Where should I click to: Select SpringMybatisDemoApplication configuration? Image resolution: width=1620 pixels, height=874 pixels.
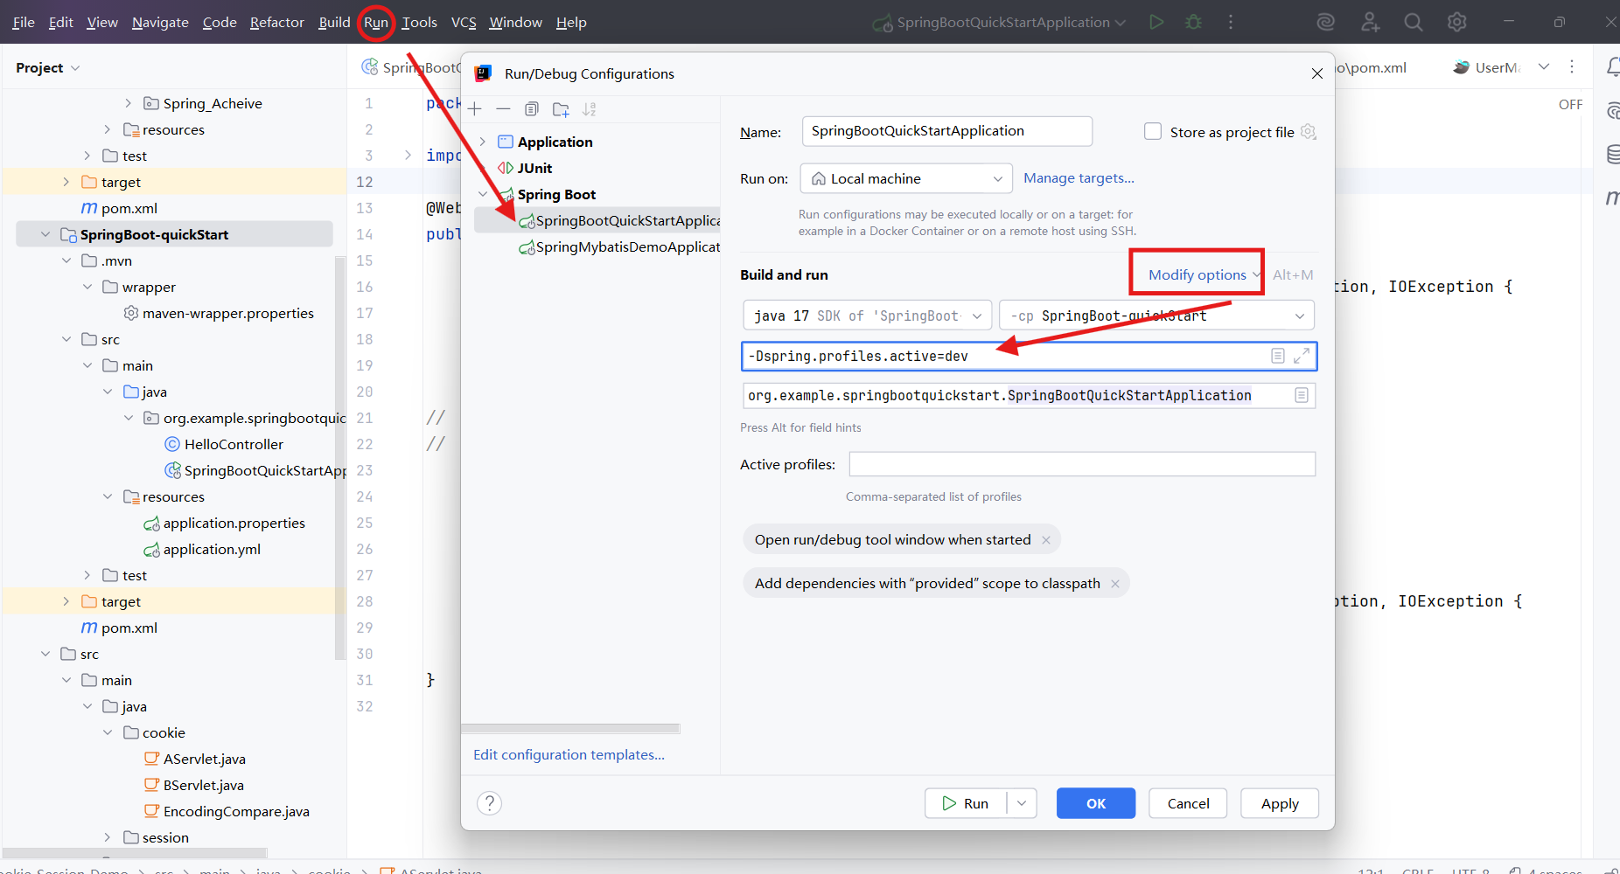coord(618,246)
